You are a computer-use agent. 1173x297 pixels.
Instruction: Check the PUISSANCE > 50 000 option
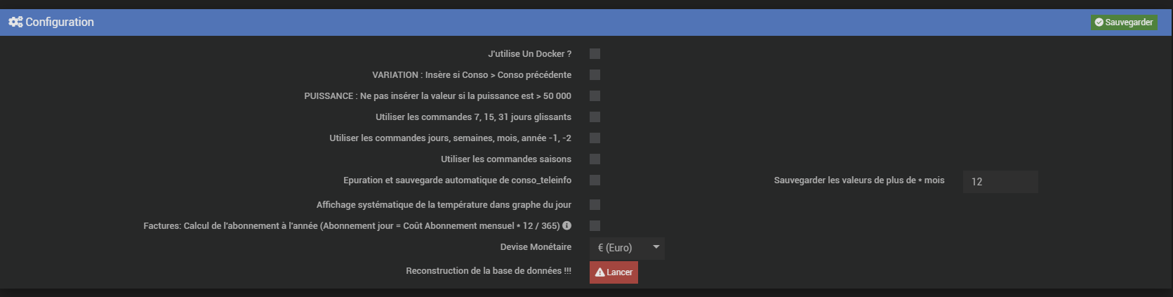pyautogui.click(x=595, y=96)
